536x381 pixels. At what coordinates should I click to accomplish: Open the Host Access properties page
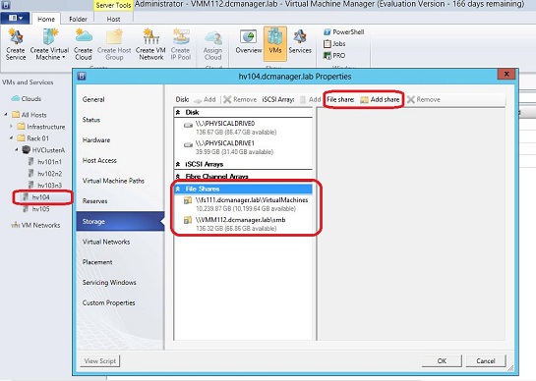120,160
